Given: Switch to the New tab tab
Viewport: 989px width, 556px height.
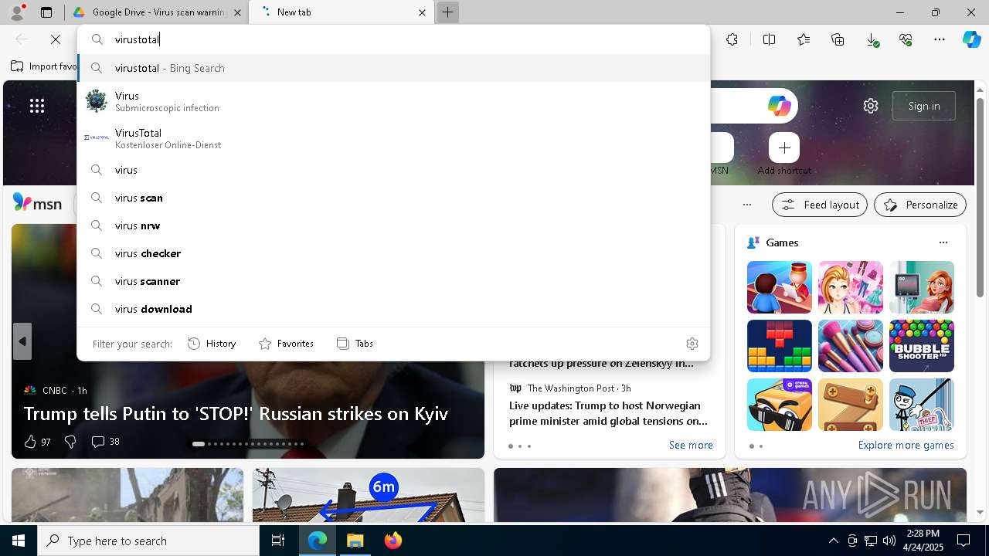Looking at the screenshot, I should (341, 12).
